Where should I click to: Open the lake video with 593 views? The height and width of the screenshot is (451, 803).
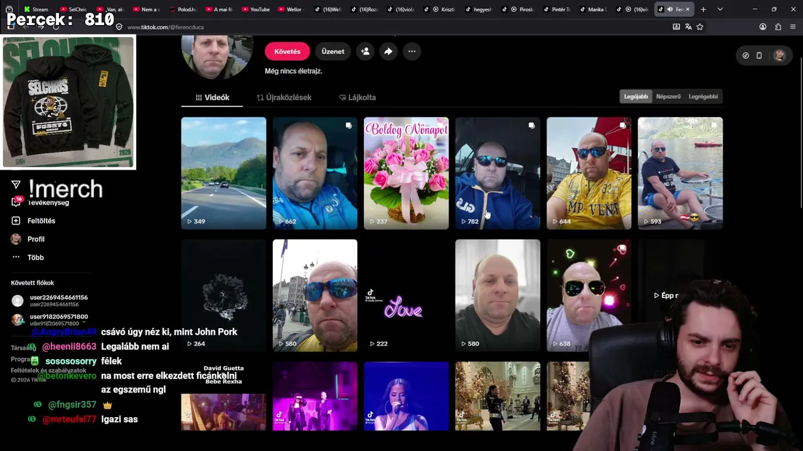tap(680, 173)
